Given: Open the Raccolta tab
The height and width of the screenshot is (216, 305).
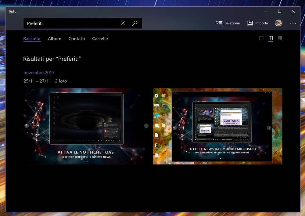Looking at the screenshot, I should (x=32, y=38).
